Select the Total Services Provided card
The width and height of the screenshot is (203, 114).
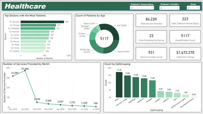[151, 20]
